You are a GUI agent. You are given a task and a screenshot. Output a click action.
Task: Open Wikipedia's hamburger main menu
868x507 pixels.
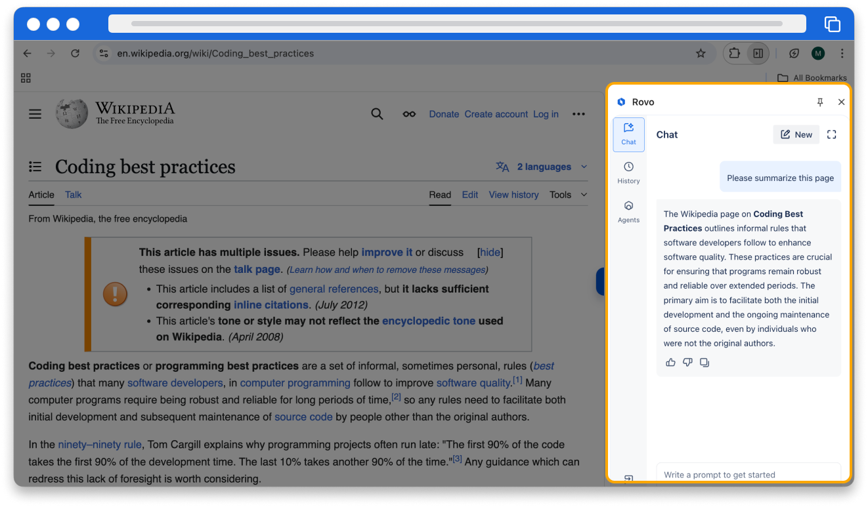pos(35,114)
